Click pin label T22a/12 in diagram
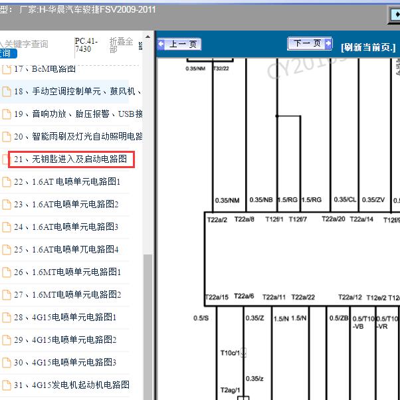This screenshot has height=400, width=400. click(350, 297)
